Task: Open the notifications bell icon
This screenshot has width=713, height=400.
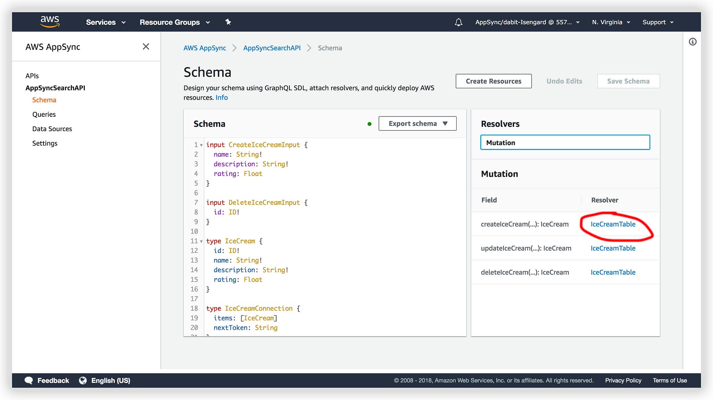Action: [x=458, y=22]
